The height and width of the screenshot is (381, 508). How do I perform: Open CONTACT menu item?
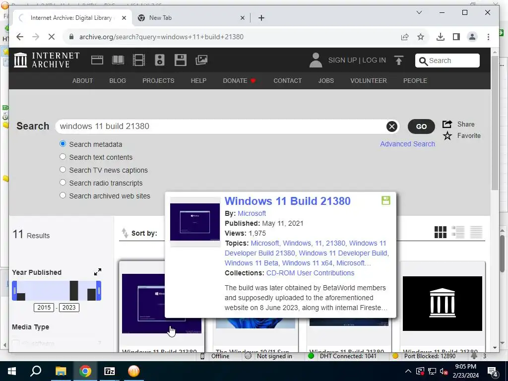[x=287, y=81]
